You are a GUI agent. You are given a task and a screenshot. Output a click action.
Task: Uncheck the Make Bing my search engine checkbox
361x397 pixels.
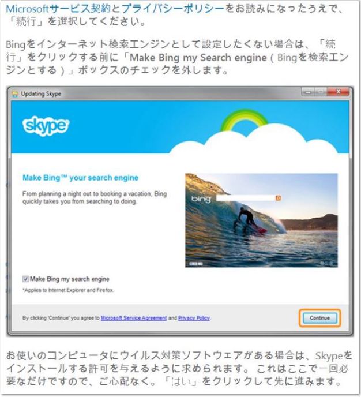[x=25, y=279]
